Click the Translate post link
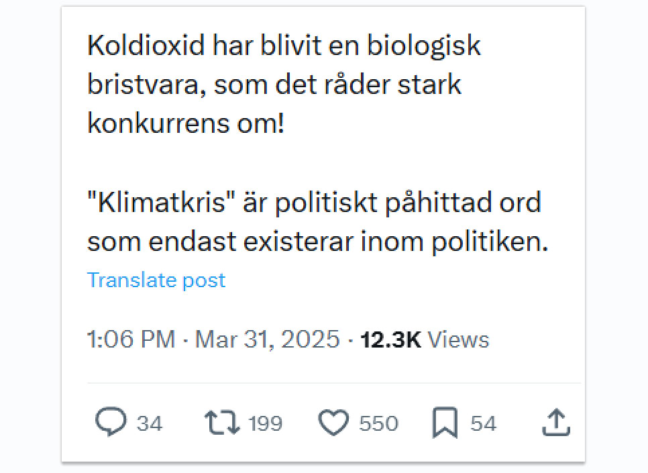 point(156,280)
